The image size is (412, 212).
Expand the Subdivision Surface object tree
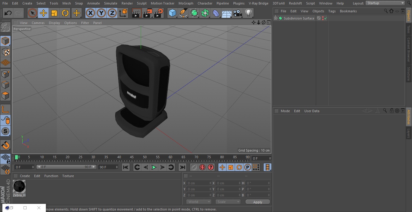point(275,18)
